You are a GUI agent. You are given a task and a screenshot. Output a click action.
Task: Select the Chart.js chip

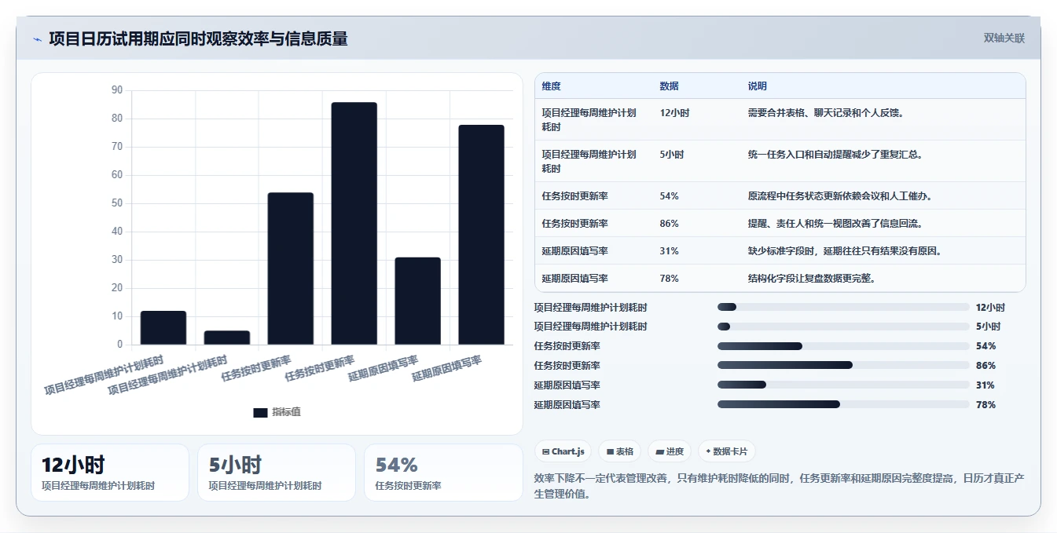(563, 451)
